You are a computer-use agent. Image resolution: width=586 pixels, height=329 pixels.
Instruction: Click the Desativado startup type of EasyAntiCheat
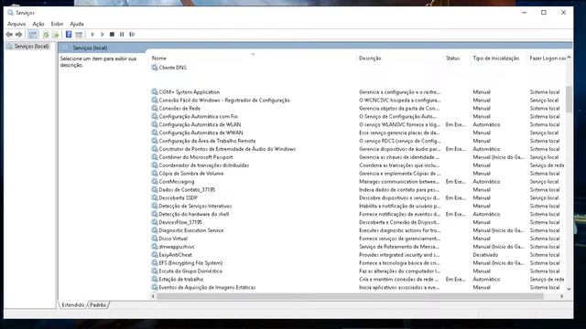pyautogui.click(x=485, y=254)
